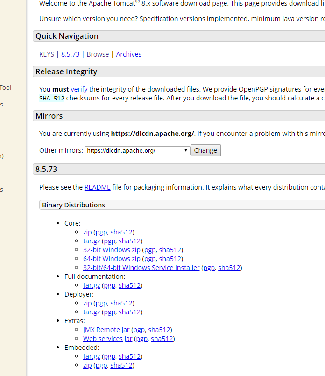Download the 32-bit Windows zip

click(x=112, y=250)
